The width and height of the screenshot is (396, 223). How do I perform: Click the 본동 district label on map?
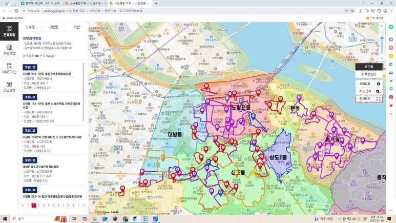click(295, 108)
